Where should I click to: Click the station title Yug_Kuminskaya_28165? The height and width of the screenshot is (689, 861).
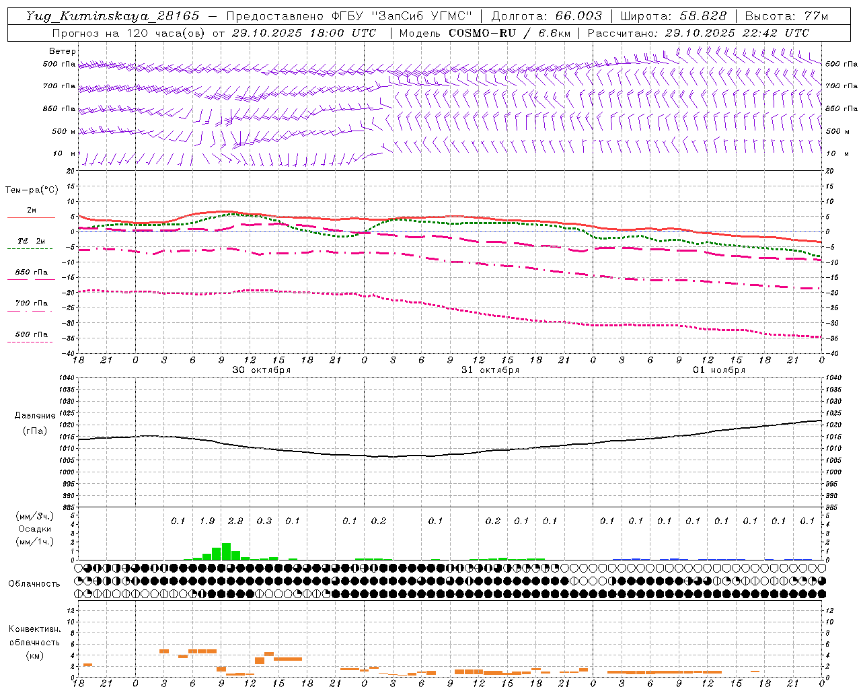click(x=112, y=16)
